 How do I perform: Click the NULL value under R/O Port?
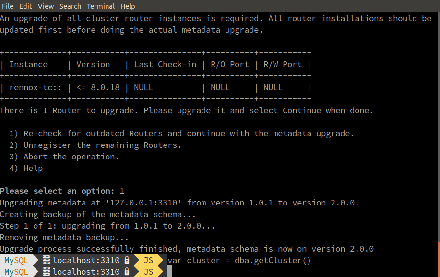point(220,87)
